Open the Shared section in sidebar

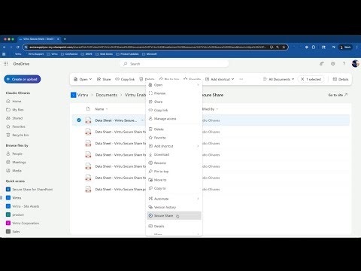pos(14,118)
